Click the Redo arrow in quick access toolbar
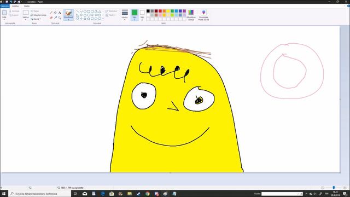350x197 pixels. (15, 2)
